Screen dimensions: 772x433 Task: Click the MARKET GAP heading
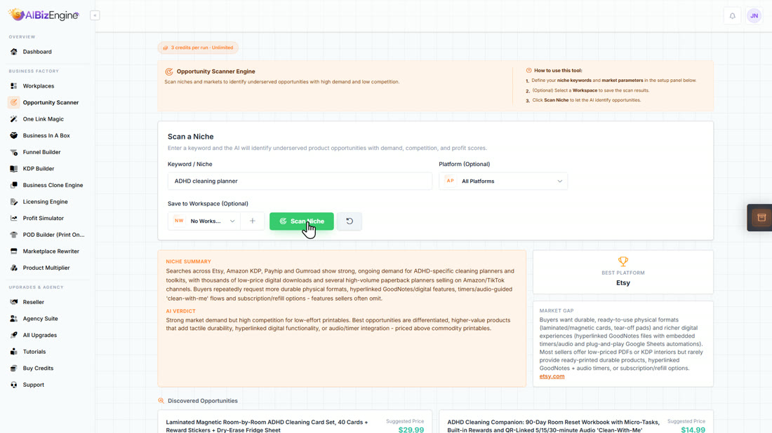click(x=557, y=310)
